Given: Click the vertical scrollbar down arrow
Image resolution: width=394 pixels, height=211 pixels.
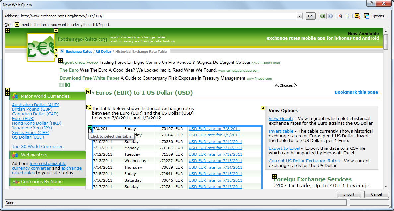Looking at the screenshot, I should (x=386, y=186).
